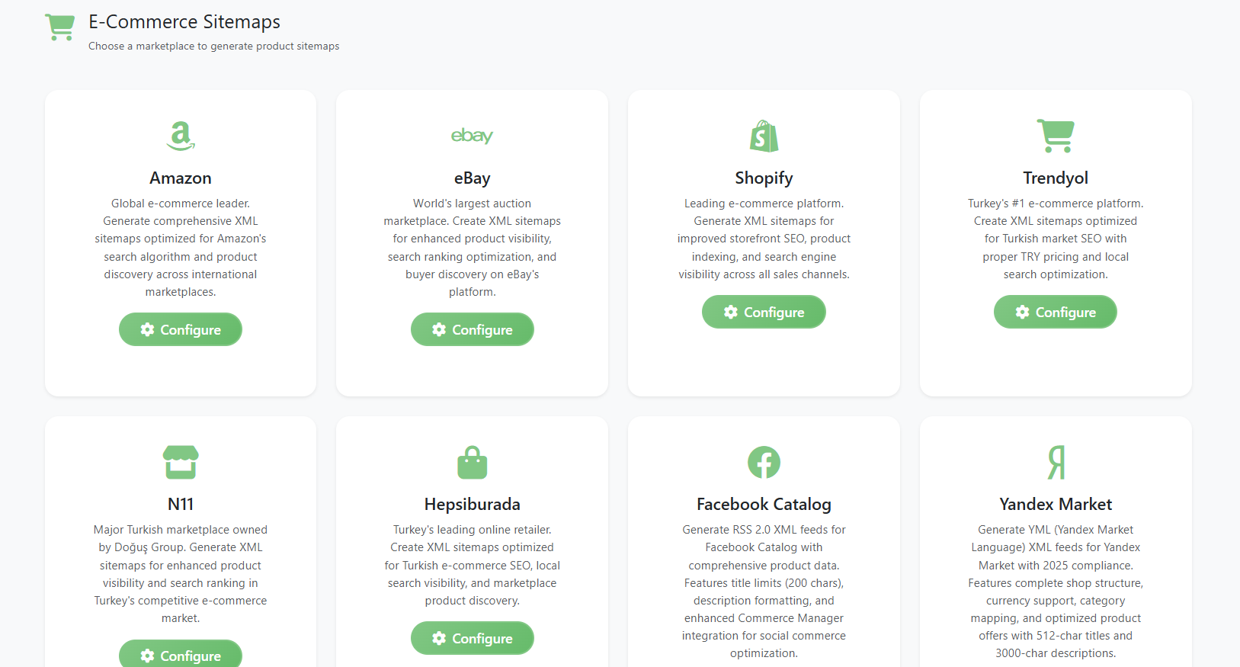Open Trendyol Configure button

tap(1056, 312)
